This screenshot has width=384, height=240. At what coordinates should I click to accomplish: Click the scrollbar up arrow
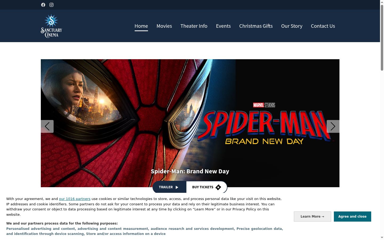(x=382, y=2)
